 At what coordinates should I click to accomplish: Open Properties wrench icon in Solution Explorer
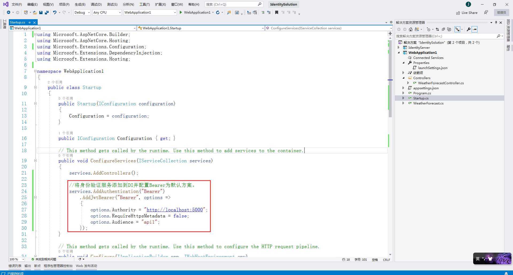tap(468, 29)
